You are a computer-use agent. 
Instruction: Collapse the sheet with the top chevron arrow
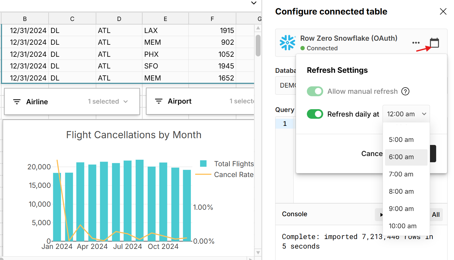point(254,3)
